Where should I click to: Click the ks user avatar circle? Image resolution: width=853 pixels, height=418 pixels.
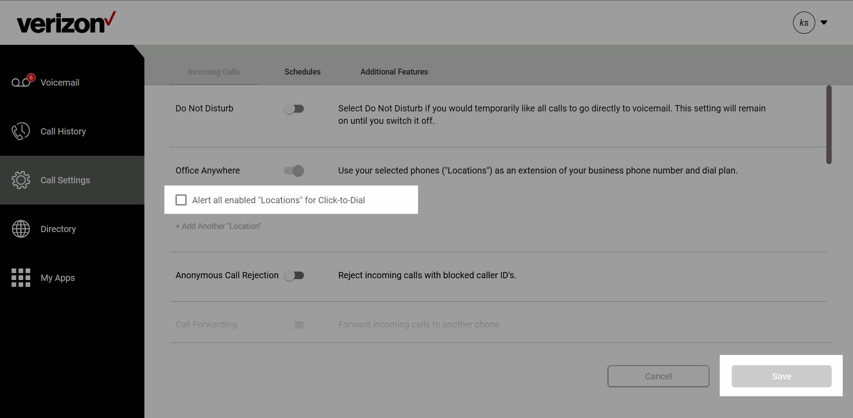tap(804, 23)
